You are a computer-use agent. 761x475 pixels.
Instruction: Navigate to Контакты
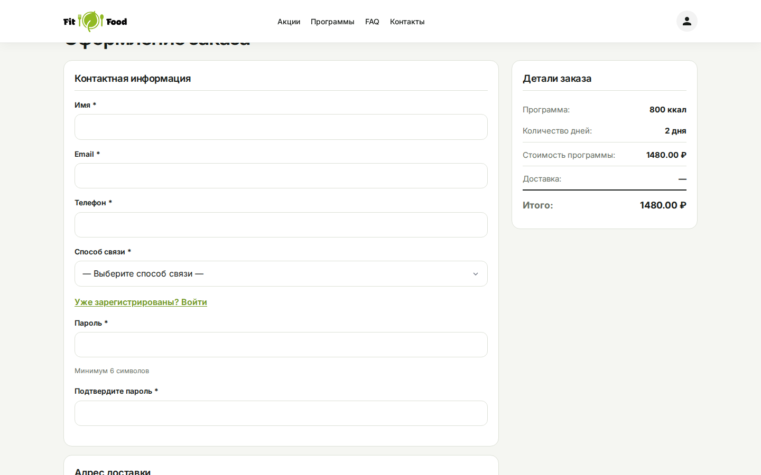407,22
